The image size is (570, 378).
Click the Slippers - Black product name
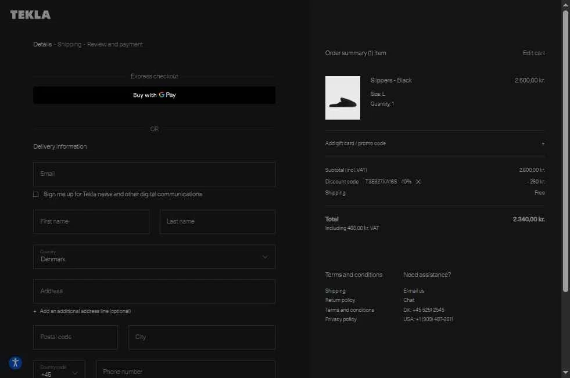391,80
